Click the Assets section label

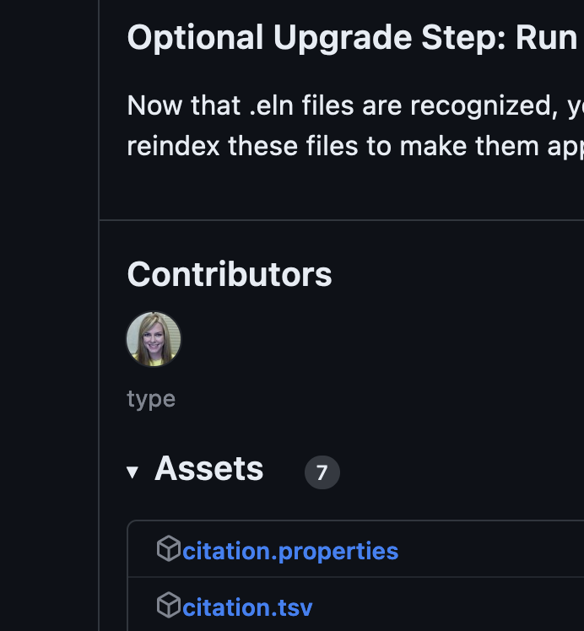(209, 469)
